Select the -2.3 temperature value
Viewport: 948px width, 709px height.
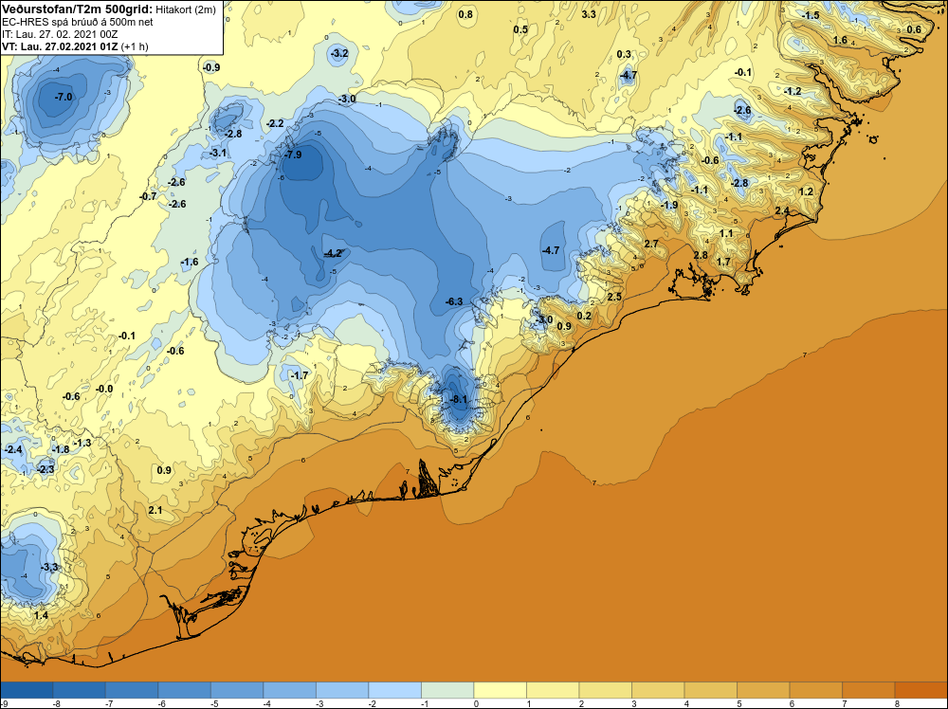(x=46, y=469)
